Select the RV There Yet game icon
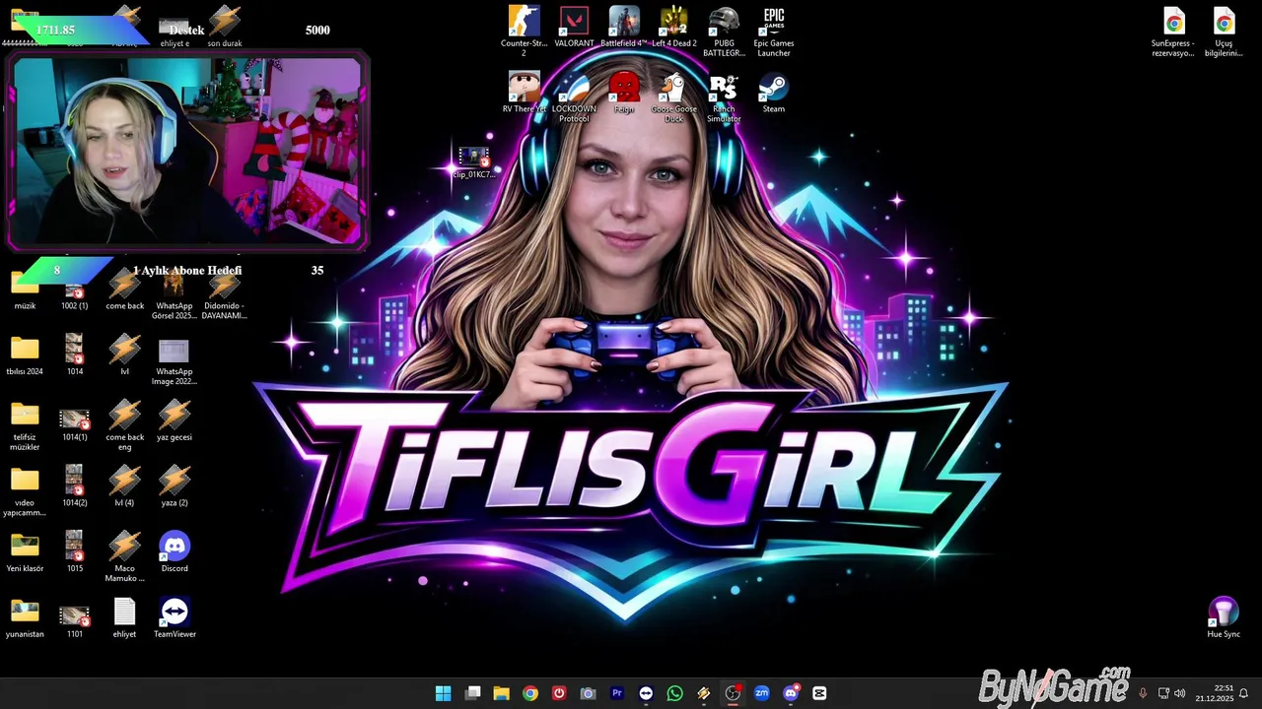 tap(524, 93)
